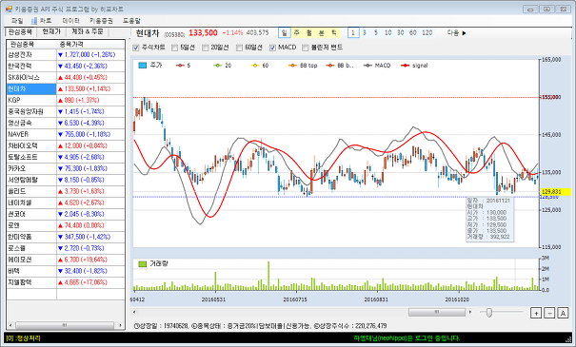Viewport: 576px width, 347px height.
Task: Switch to the 계좌 & 주문 tab
Action: click(88, 32)
